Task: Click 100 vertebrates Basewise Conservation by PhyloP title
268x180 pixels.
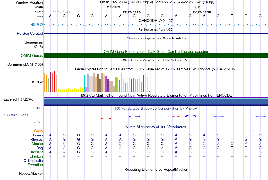Action: click(156, 109)
